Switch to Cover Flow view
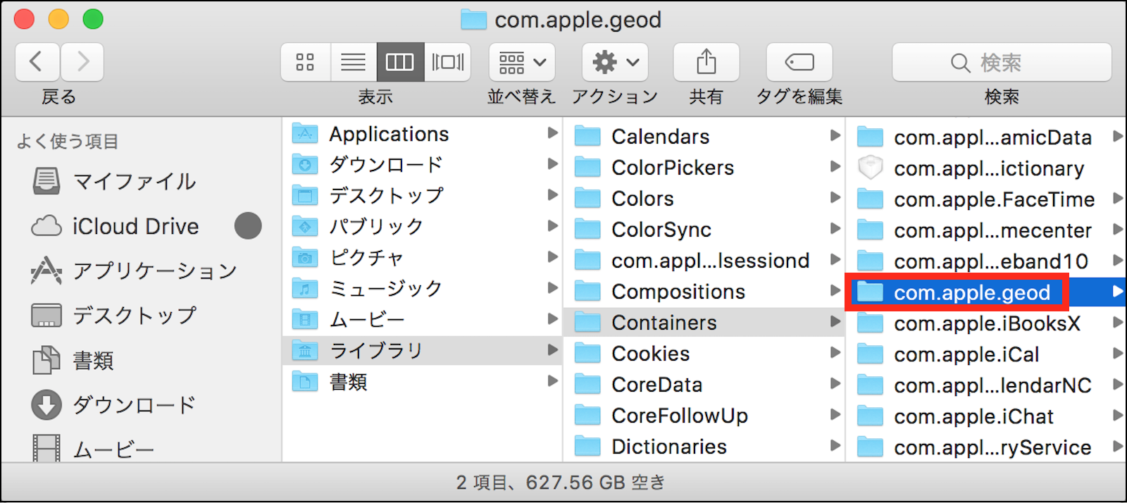Viewport: 1127px width, 503px height. pyautogui.click(x=447, y=63)
